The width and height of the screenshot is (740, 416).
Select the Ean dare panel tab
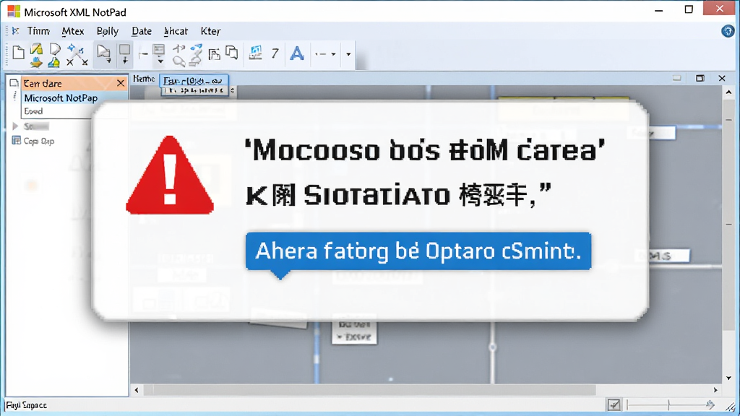[x=69, y=84]
